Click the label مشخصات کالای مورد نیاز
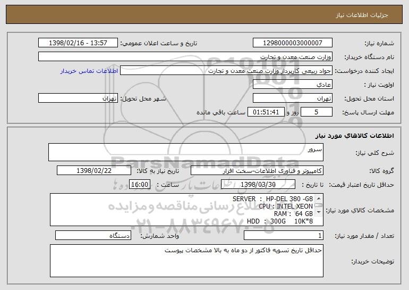 coord(360,210)
